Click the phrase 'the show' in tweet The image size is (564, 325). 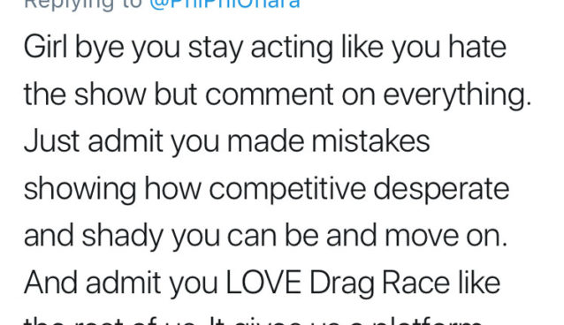[85, 94]
